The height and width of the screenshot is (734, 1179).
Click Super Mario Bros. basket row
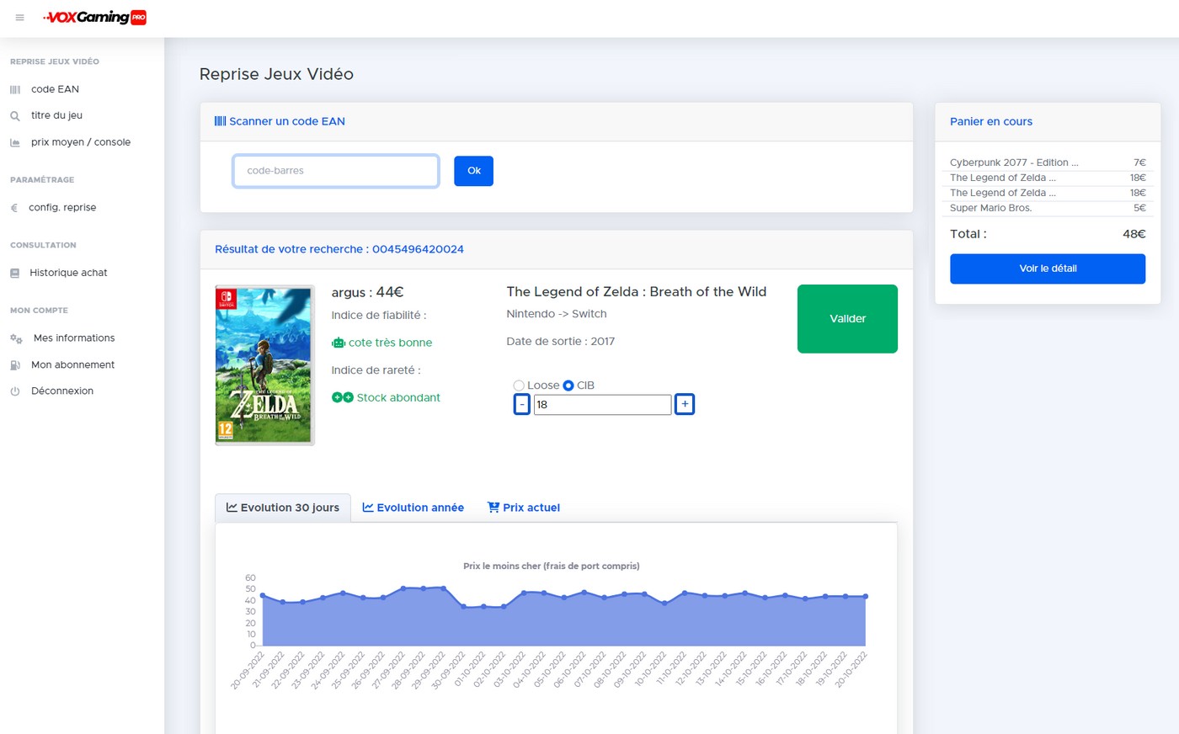click(x=1048, y=208)
